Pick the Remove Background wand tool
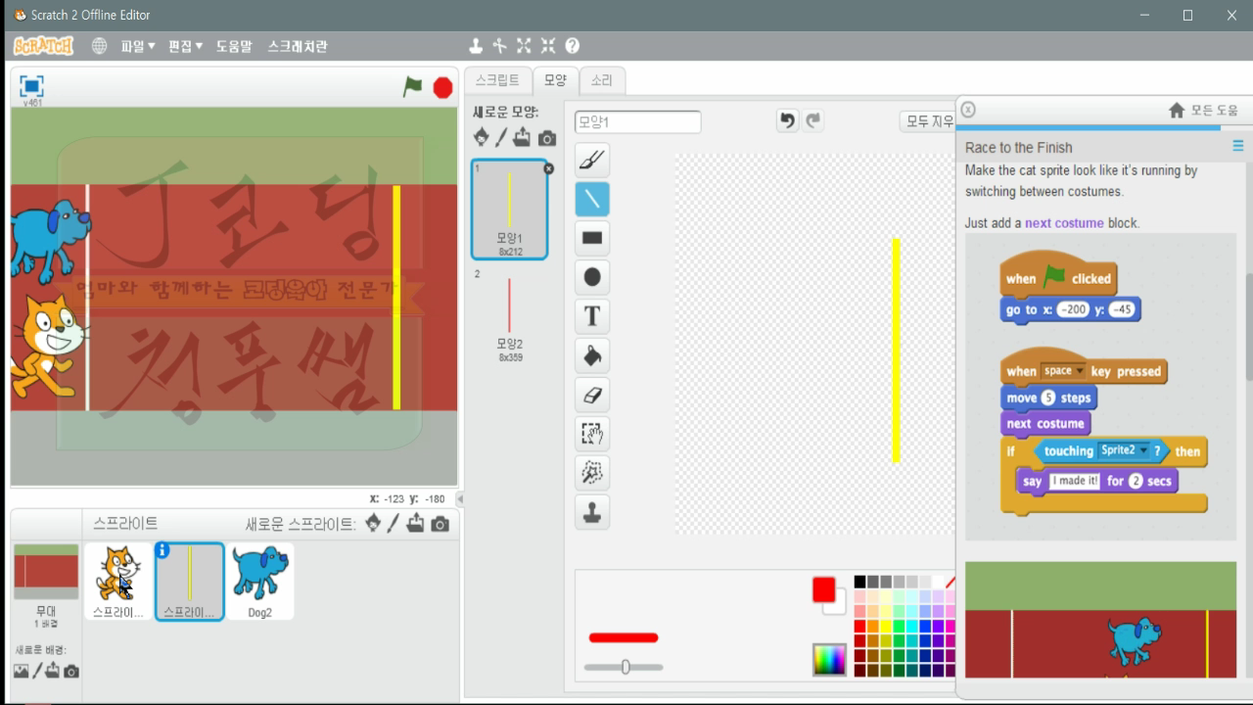This screenshot has width=1253, height=705. pyautogui.click(x=592, y=473)
